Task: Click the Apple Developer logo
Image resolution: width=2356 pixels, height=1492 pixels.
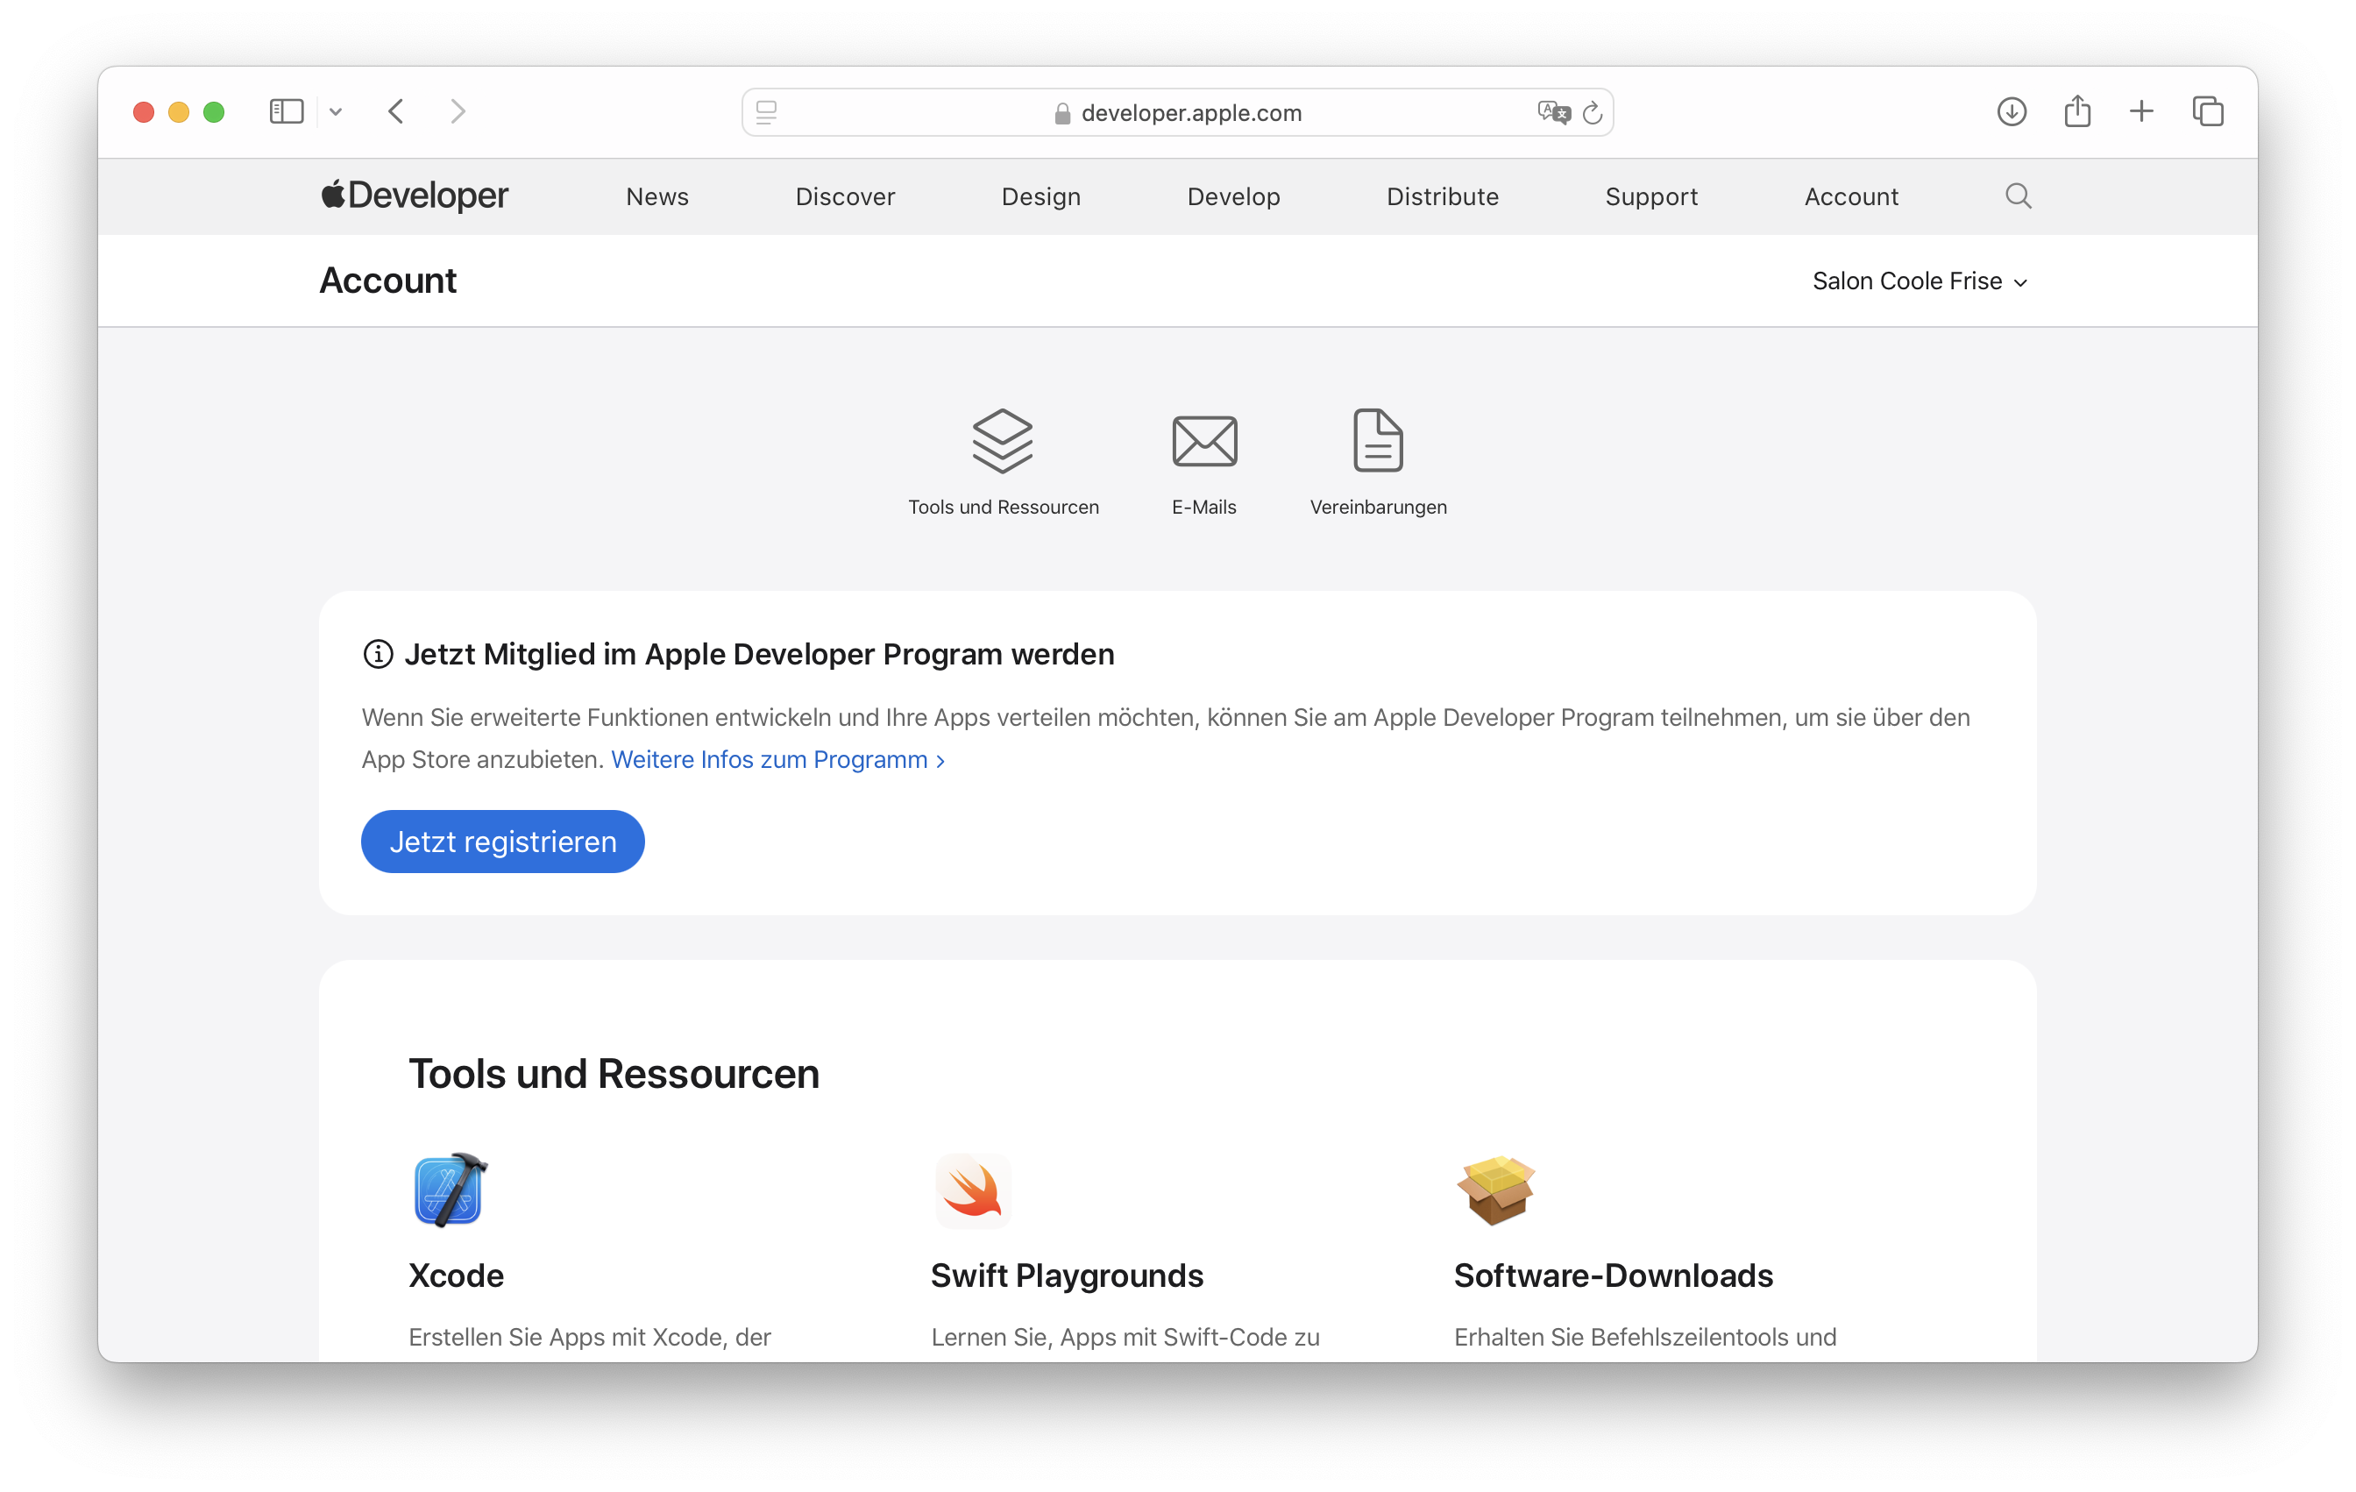Action: click(415, 195)
